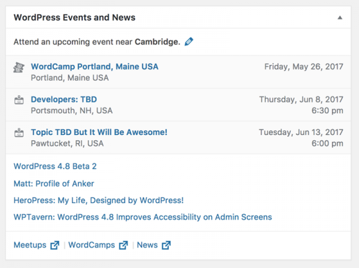Click the meetup icon beside Developers: TBD
This screenshot has width=359, height=268.
pos(19,100)
